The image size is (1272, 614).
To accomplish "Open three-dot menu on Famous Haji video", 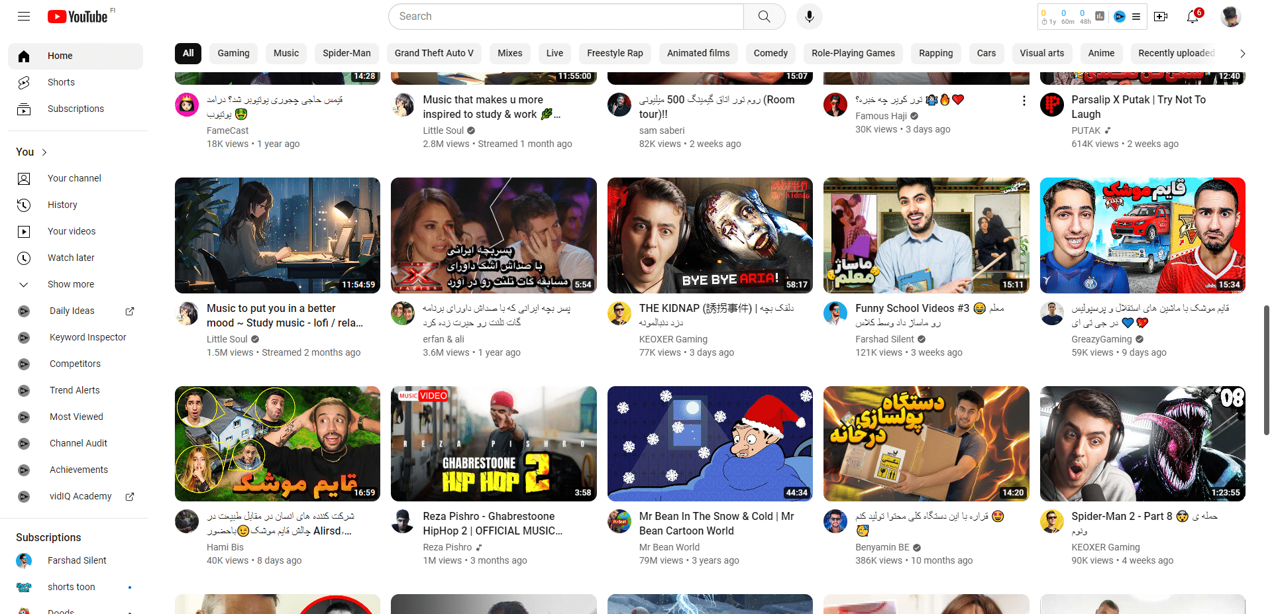I will [x=1024, y=101].
